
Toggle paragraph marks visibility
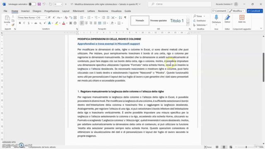coord(125,17)
